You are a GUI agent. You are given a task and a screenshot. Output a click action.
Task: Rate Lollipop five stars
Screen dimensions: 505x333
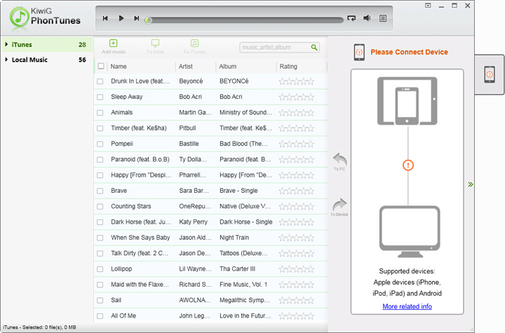point(311,269)
